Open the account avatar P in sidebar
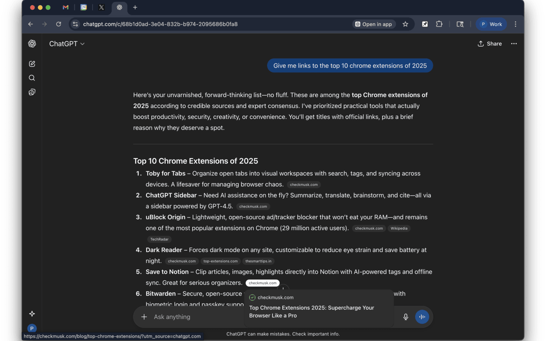Viewport: 546px width, 341px height. (x=32, y=329)
